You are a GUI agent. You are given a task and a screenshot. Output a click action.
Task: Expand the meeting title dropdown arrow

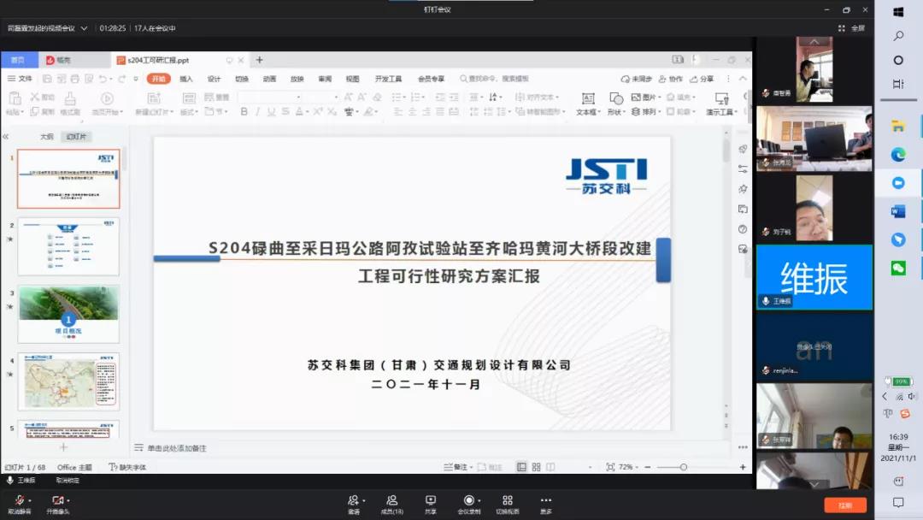pyautogui.click(x=84, y=28)
